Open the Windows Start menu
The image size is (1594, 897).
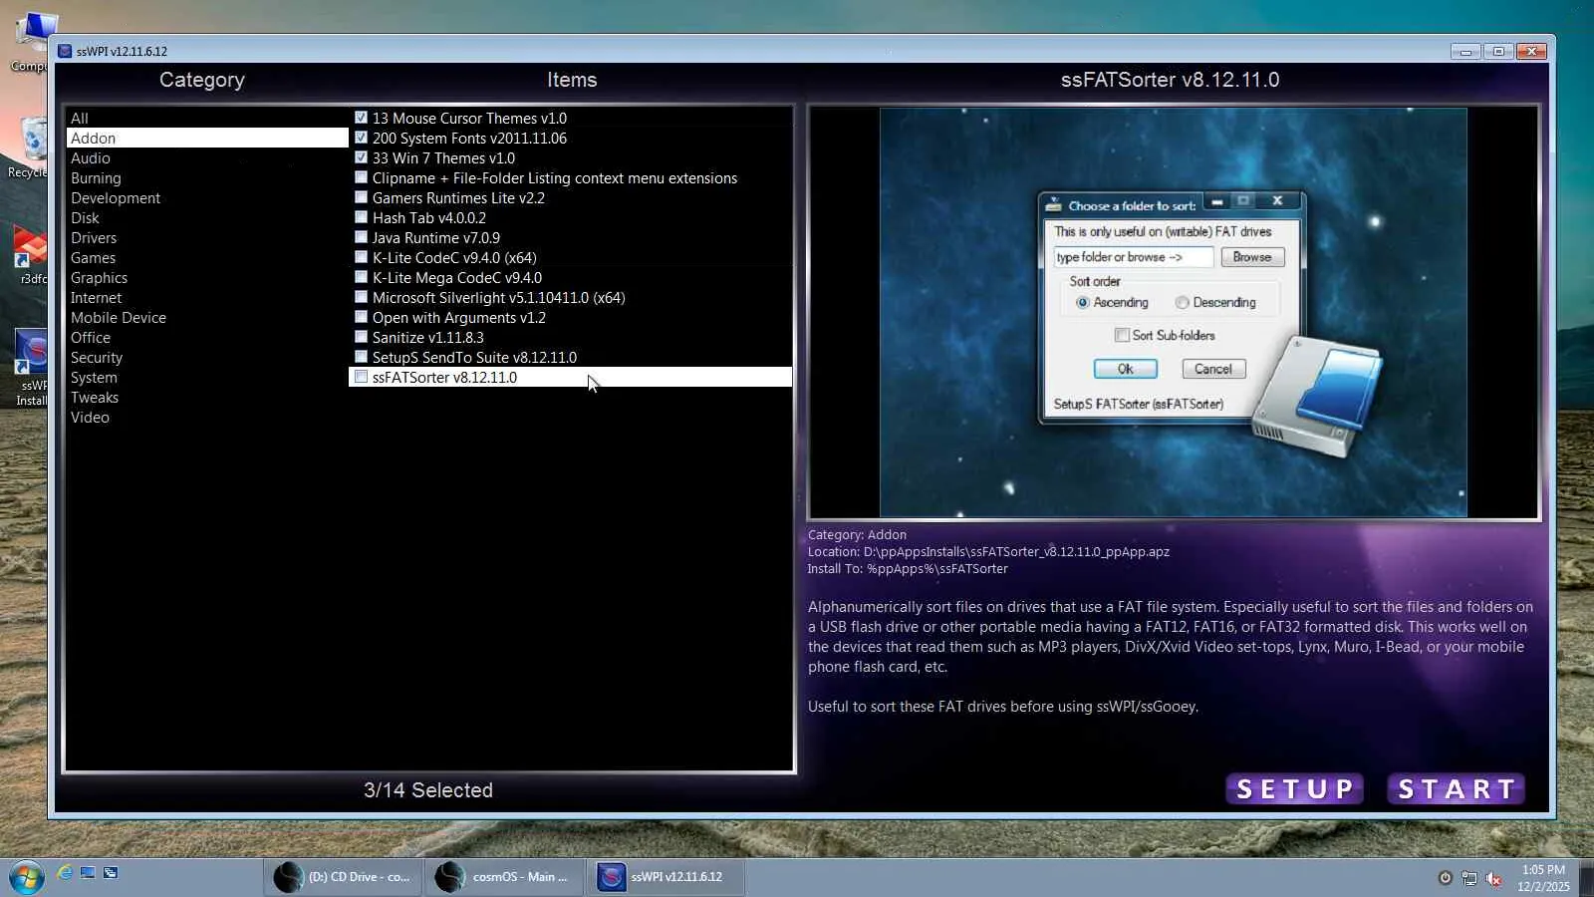point(26,877)
